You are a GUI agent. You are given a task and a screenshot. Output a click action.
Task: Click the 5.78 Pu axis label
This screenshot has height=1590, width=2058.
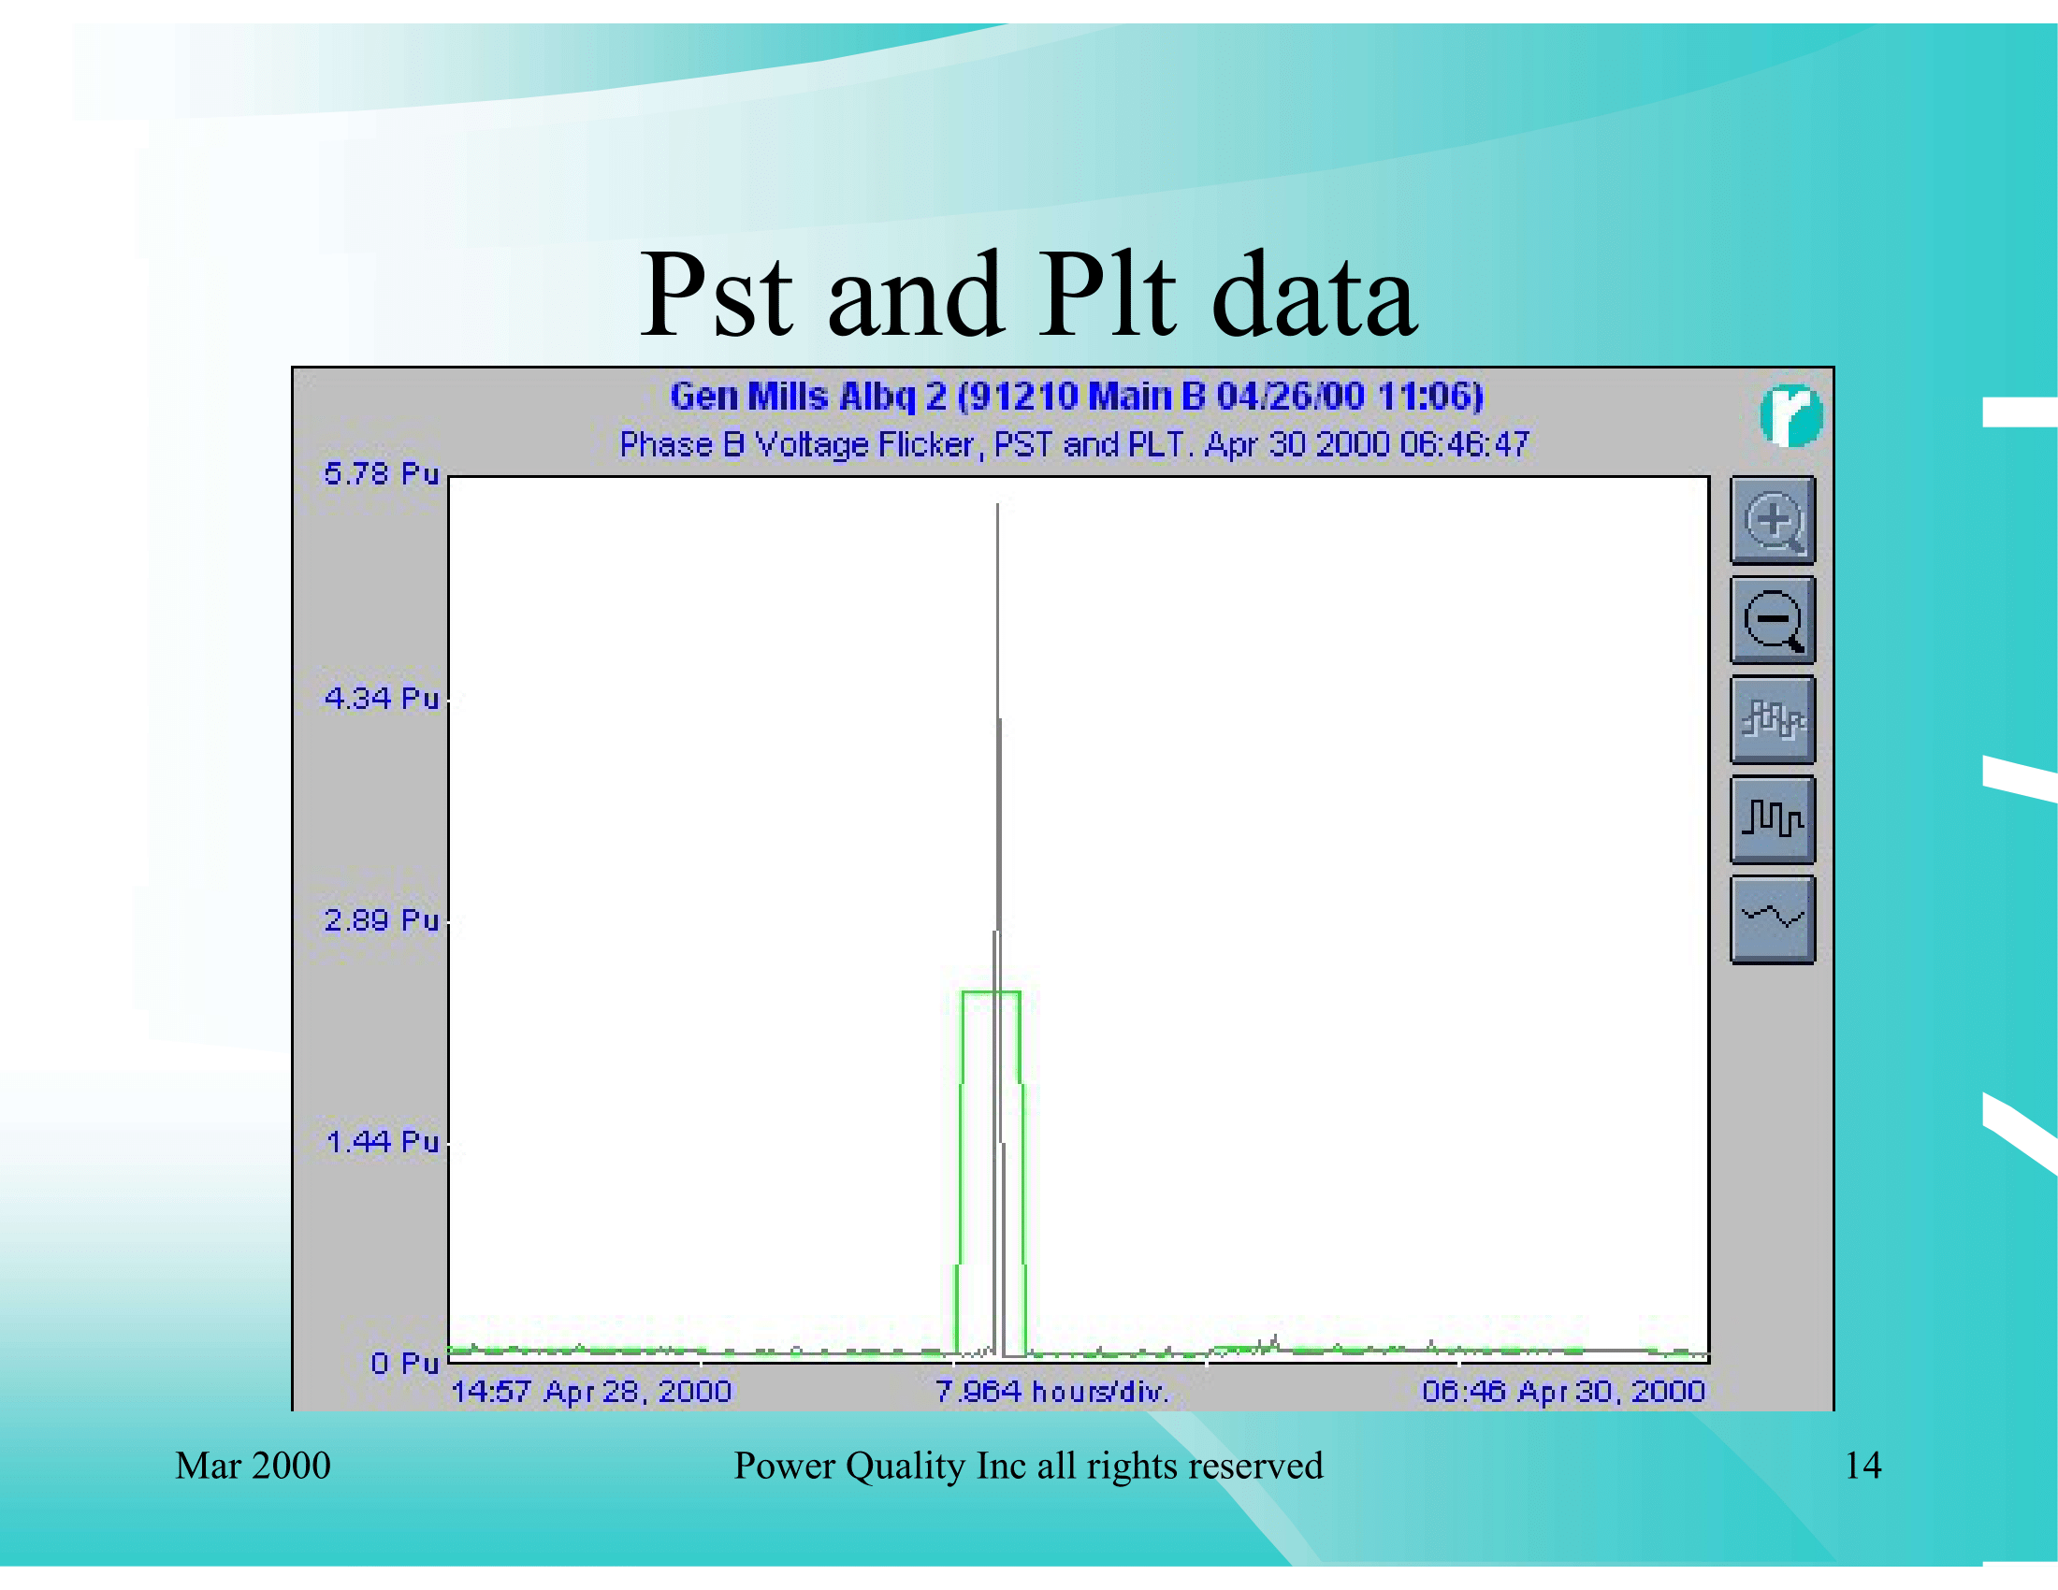[x=382, y=474]
